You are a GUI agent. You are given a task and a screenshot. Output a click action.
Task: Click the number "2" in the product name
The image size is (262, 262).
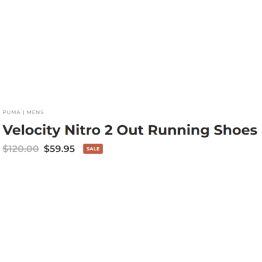[x=108, y=130]
